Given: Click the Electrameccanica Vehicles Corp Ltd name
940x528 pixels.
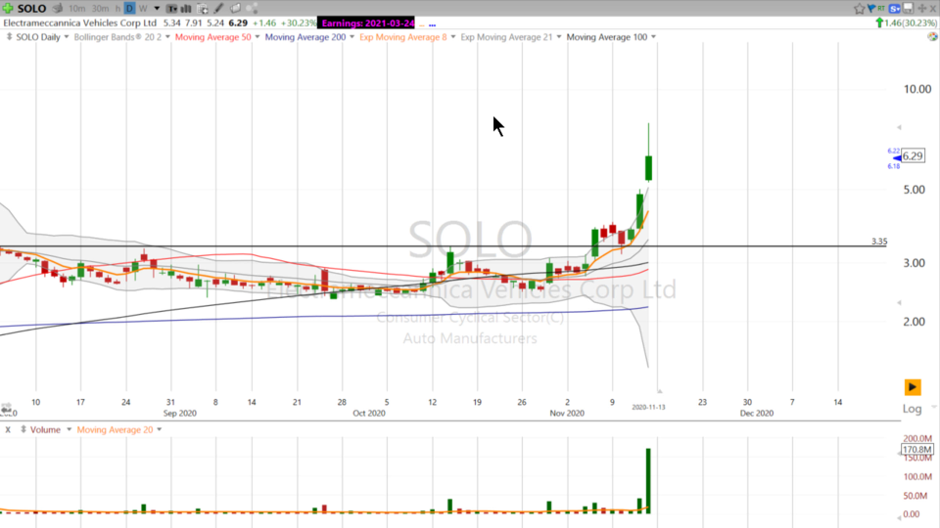Looking at the screenshot, I should (x=79, y=22).
